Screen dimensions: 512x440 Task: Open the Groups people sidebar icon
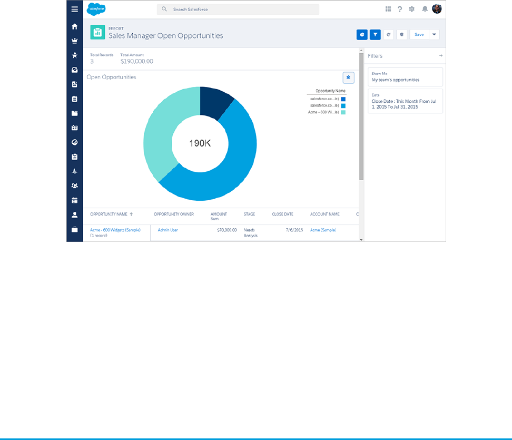point(74,185)
